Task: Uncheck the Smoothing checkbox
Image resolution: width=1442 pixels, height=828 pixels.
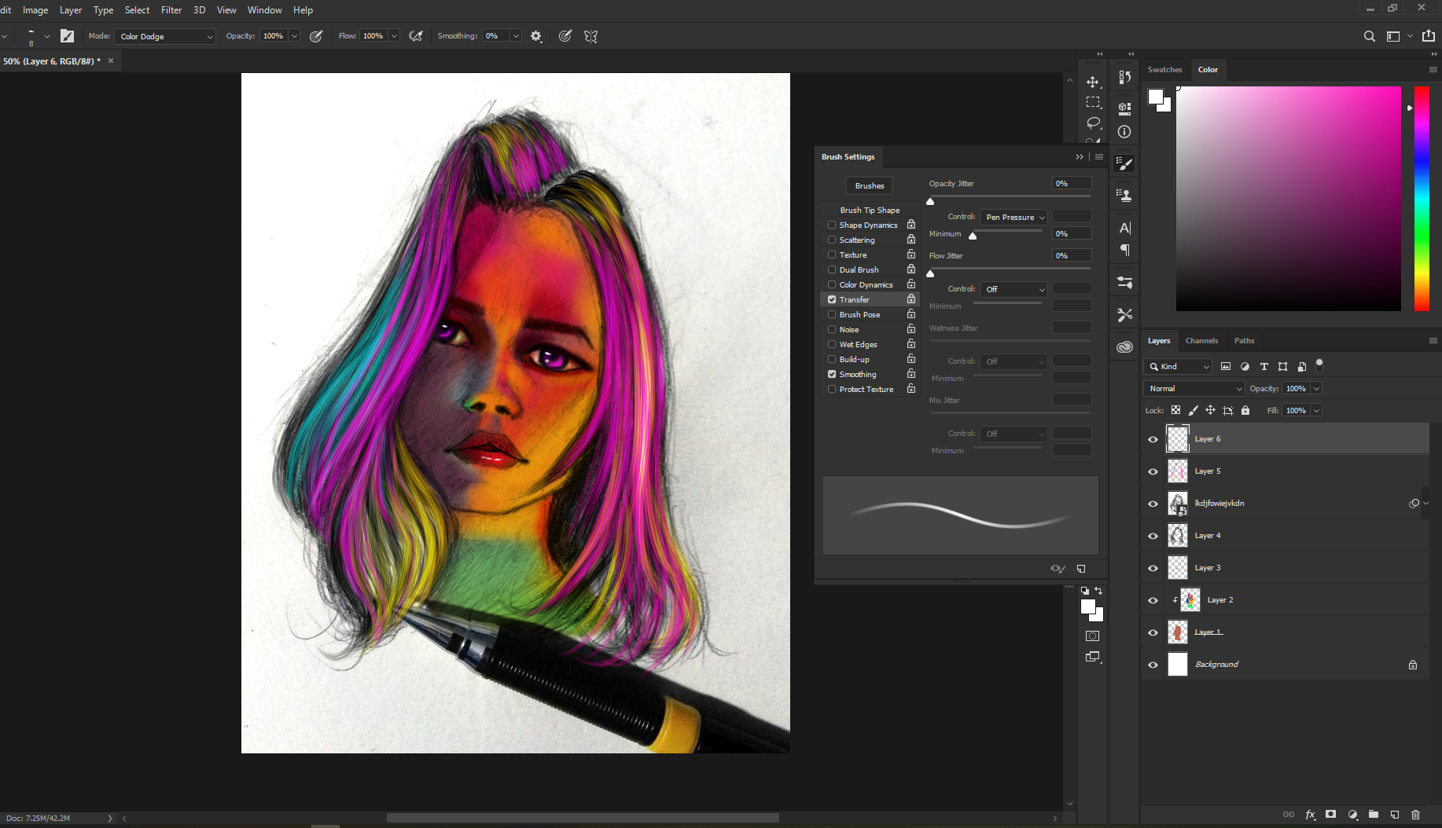Action: [832, 374]
